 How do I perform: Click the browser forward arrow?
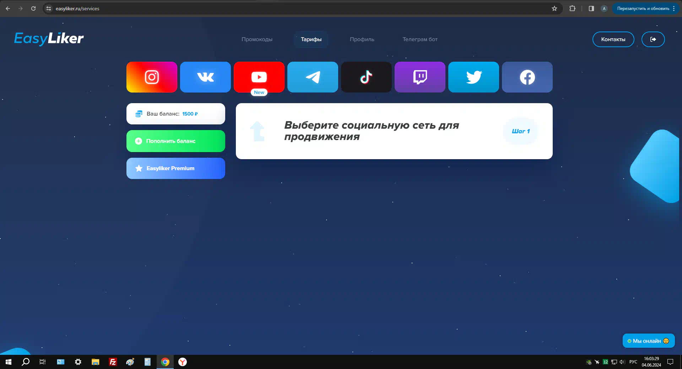[x=21, y=9]
